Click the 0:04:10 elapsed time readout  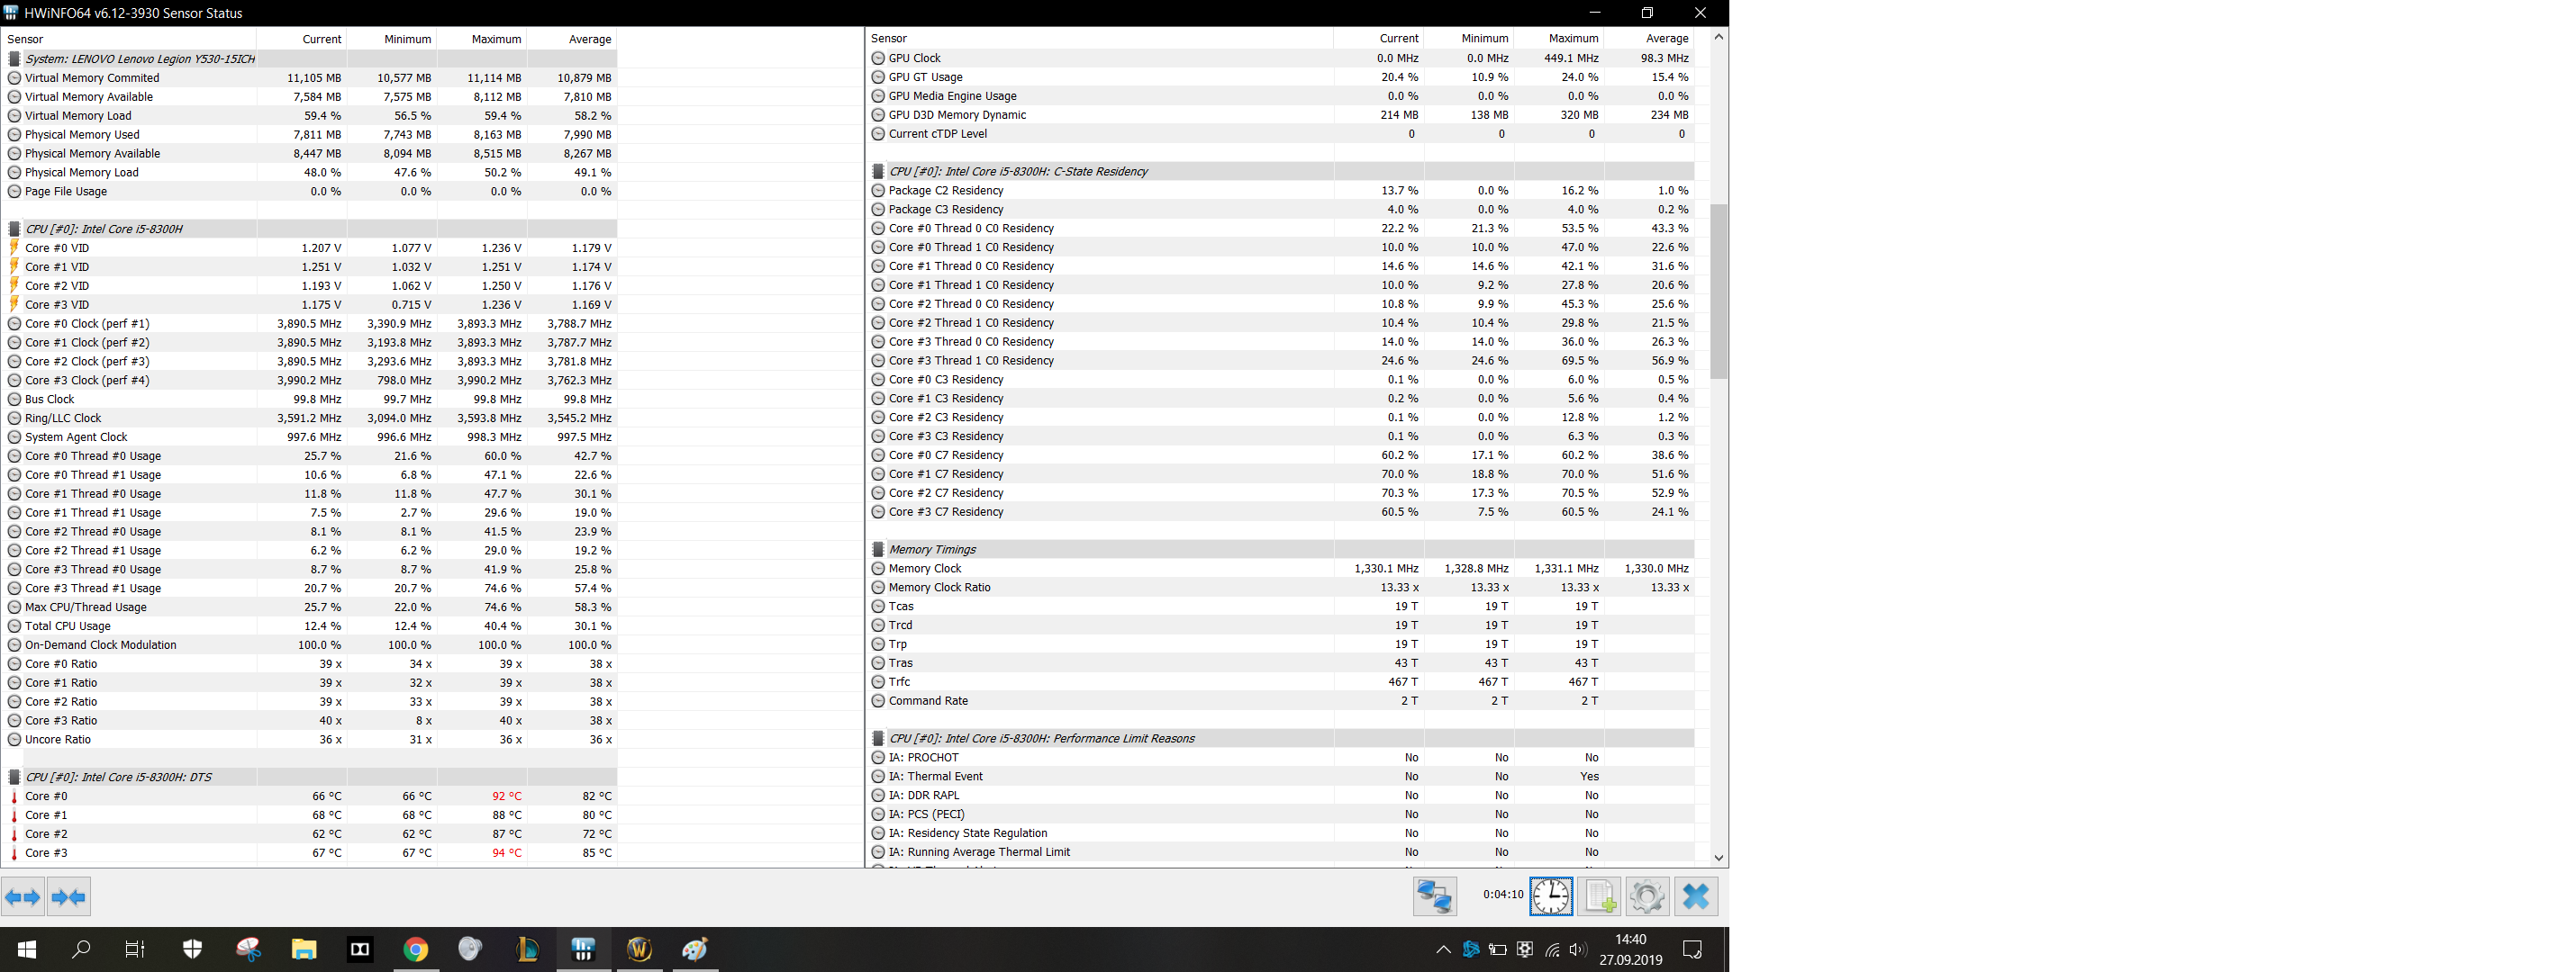(x=1503, y=895)
